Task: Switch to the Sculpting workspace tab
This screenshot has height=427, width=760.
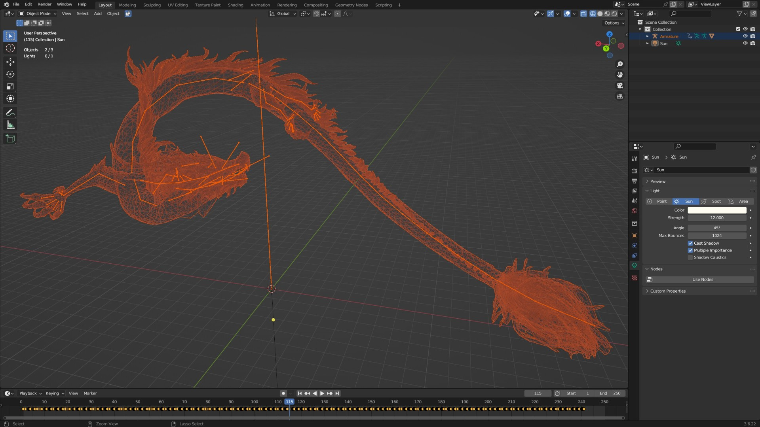Action: click(x=152, y=5)
